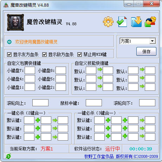Click the app icon in the title bar
Screen dimensions: 162x162
pyautogui.click(x=6, y=5)
